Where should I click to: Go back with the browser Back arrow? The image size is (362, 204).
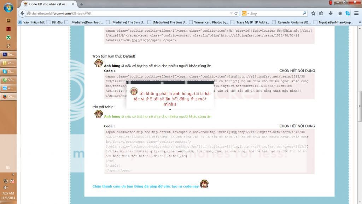(22, 13)
